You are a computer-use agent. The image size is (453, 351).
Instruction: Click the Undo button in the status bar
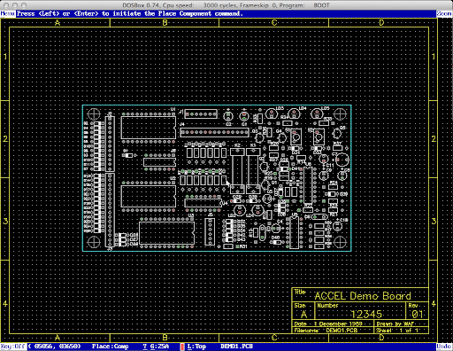tap(444, 347)
